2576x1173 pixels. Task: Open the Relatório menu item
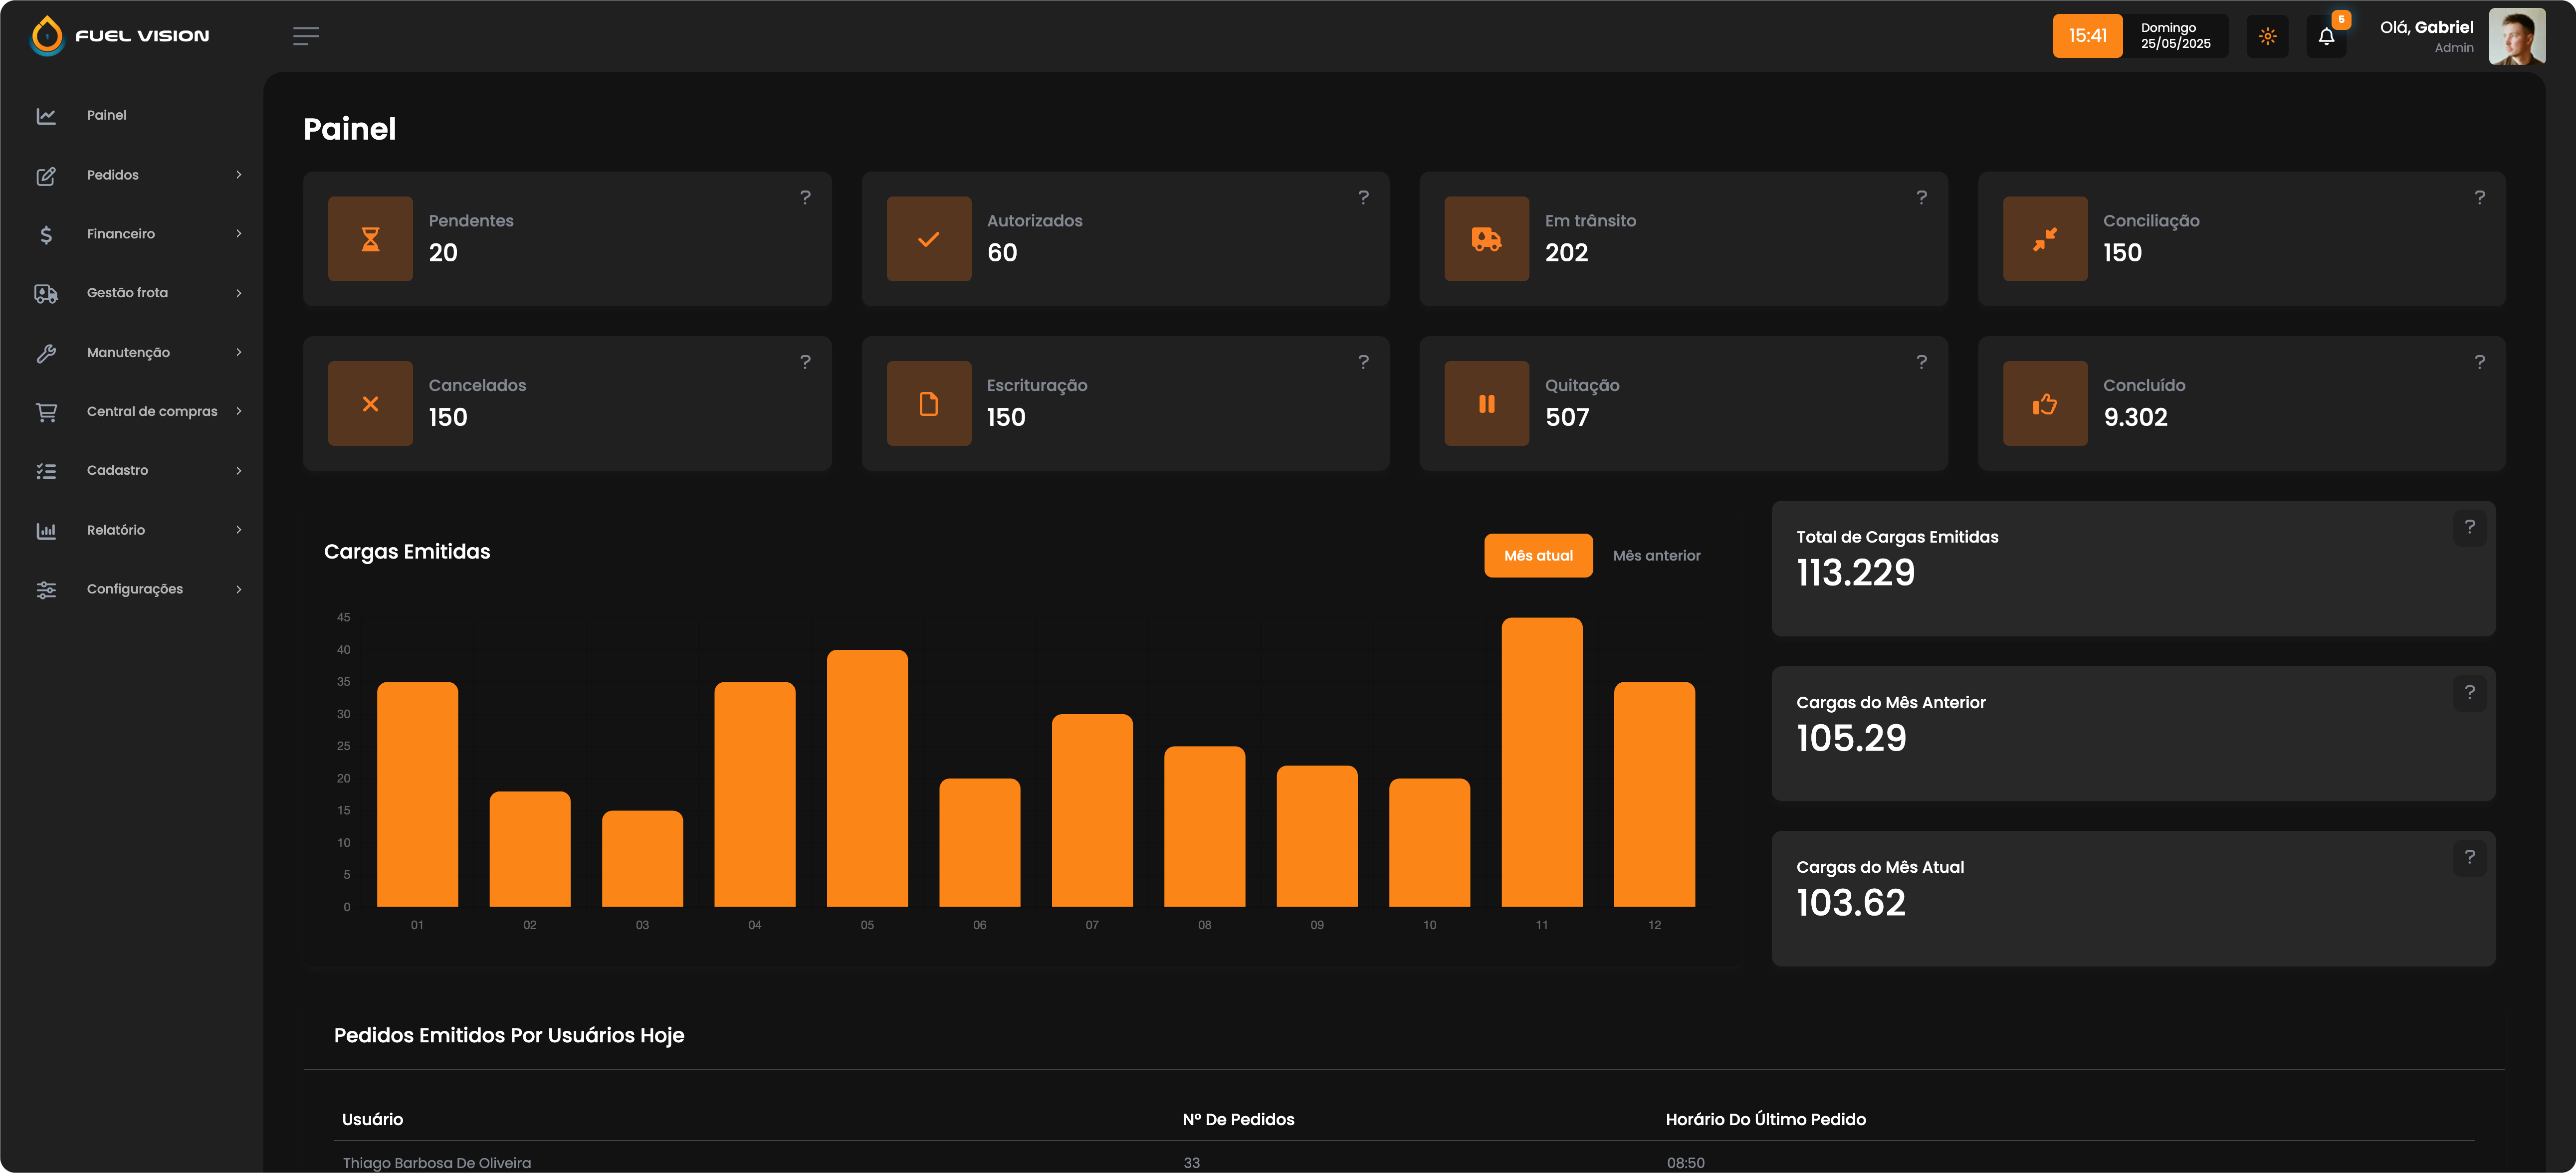pos(115,530)
